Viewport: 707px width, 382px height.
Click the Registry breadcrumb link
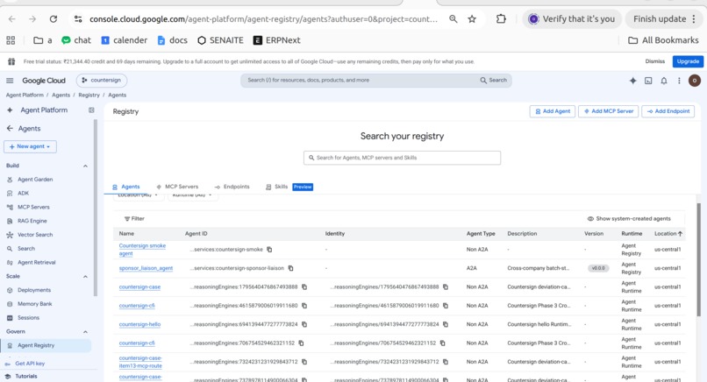(x=89, y=95)
